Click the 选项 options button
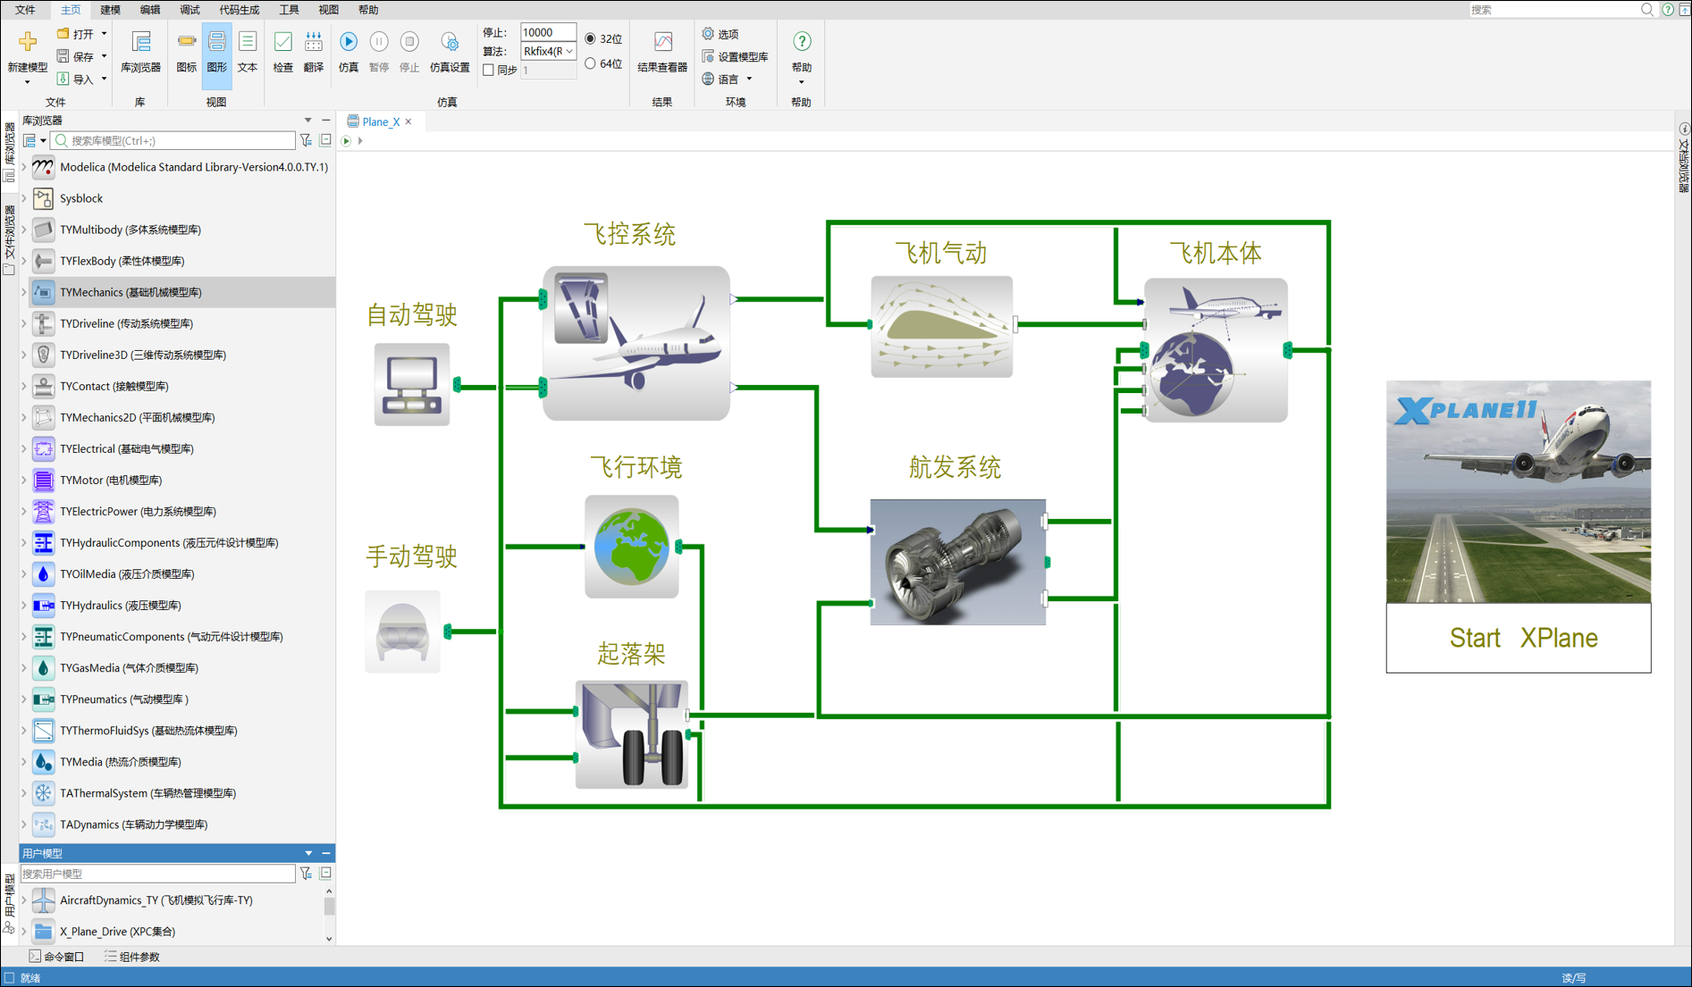The height and width of the screenshot is (987, 1692). tap(720, 34)
